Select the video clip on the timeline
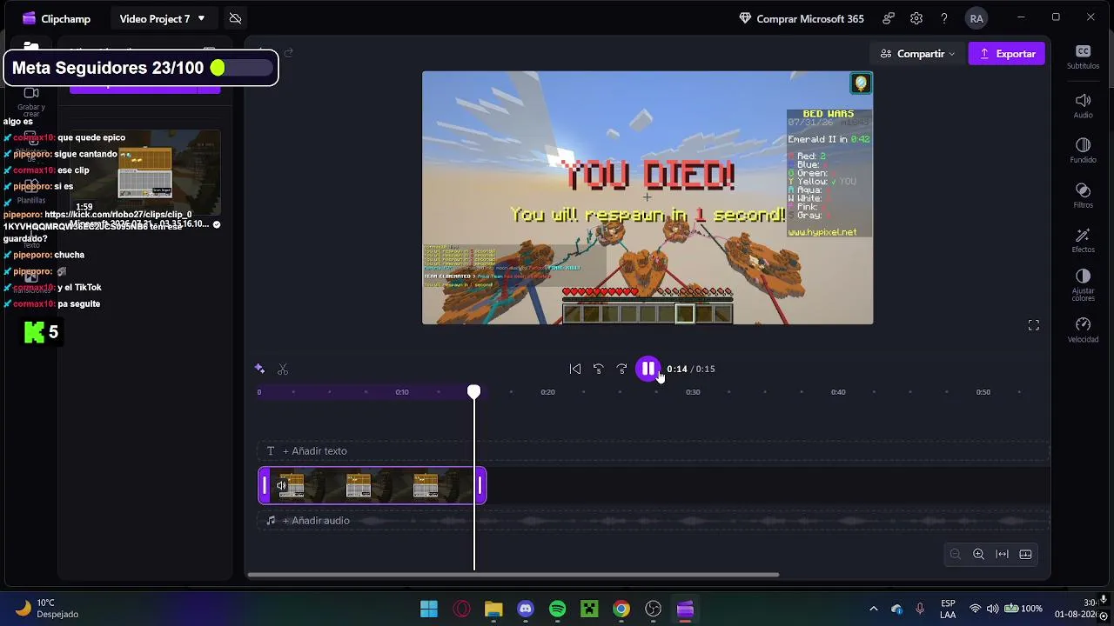 pyautogui.click(x=372, y=486)
